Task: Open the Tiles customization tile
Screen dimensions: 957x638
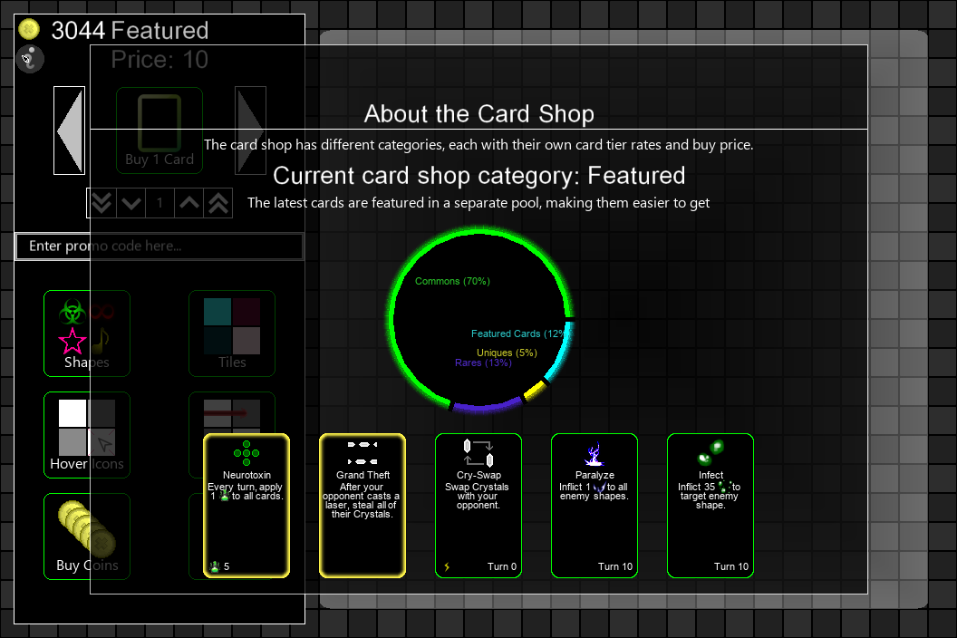Action: (x=232, y=333)
